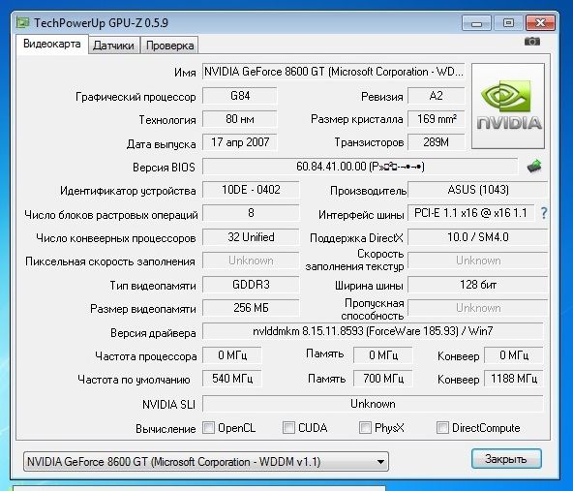Click the default GPU clock 540 МГц
Image resolution: width=573 pixels, height=491 pixels.
tap(232, 379)
